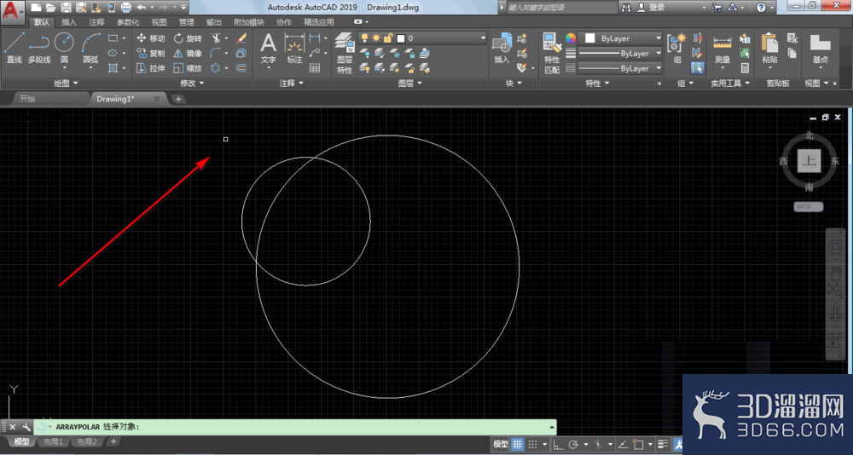The width and height of the screenshot is (853, 455).
Task: Click the object color wheel icon
Action: point(570,38)
